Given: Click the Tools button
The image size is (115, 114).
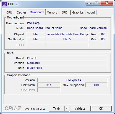Looking at the screenshot, I should (57, 108).
